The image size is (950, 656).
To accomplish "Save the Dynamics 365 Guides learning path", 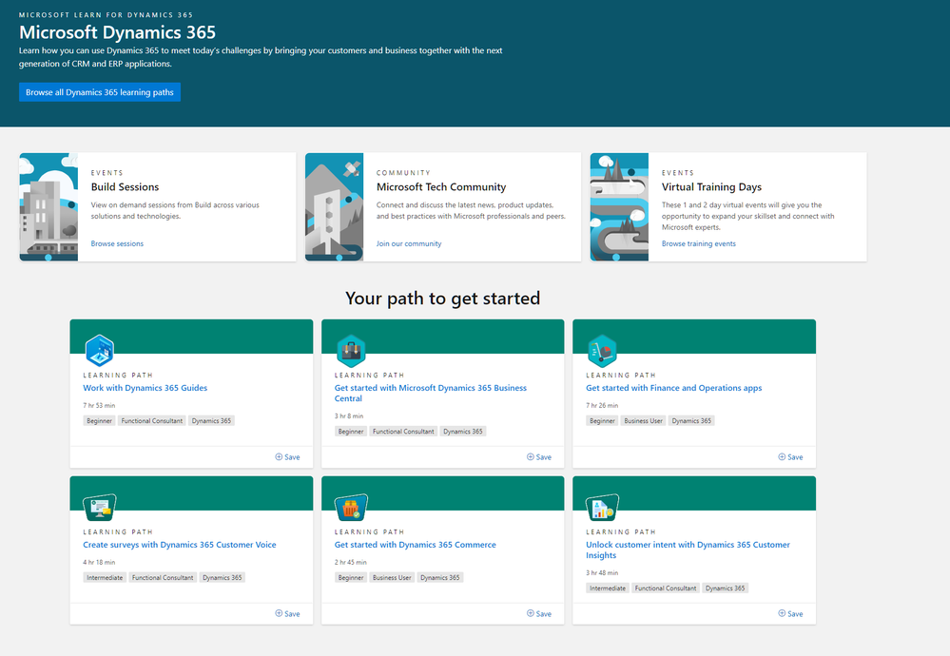I will (x=288, y=457).
